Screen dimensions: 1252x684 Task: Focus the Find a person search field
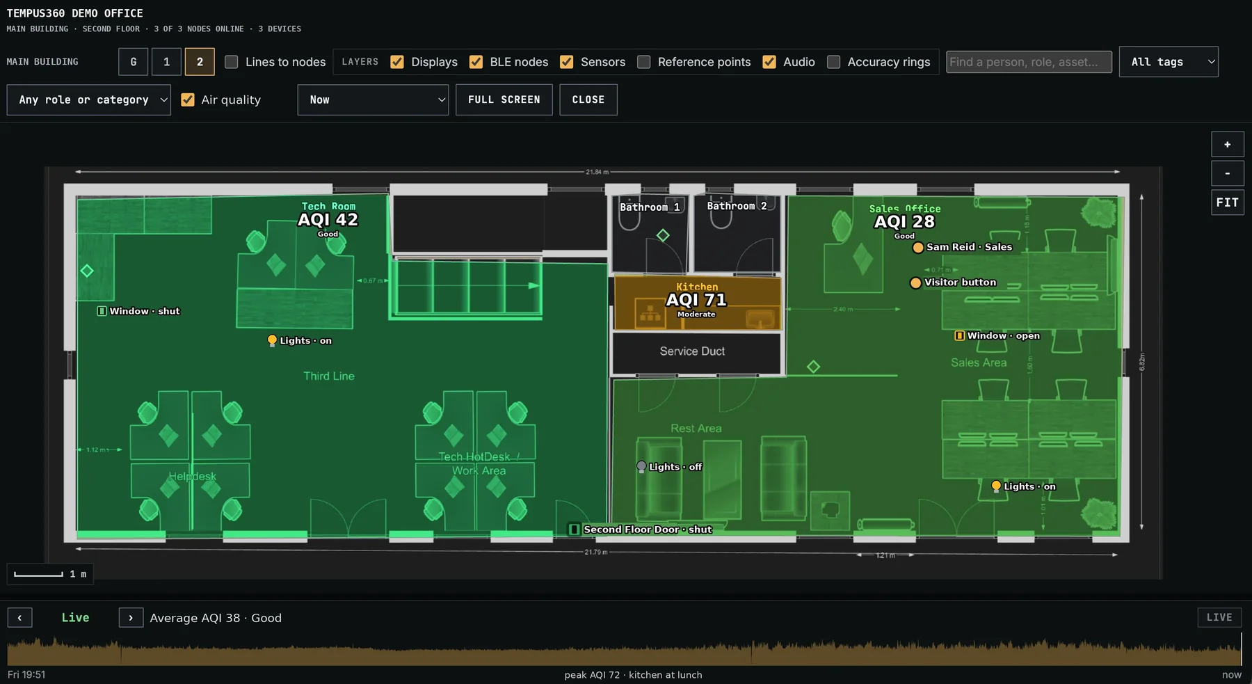[x=1029, y=62]
